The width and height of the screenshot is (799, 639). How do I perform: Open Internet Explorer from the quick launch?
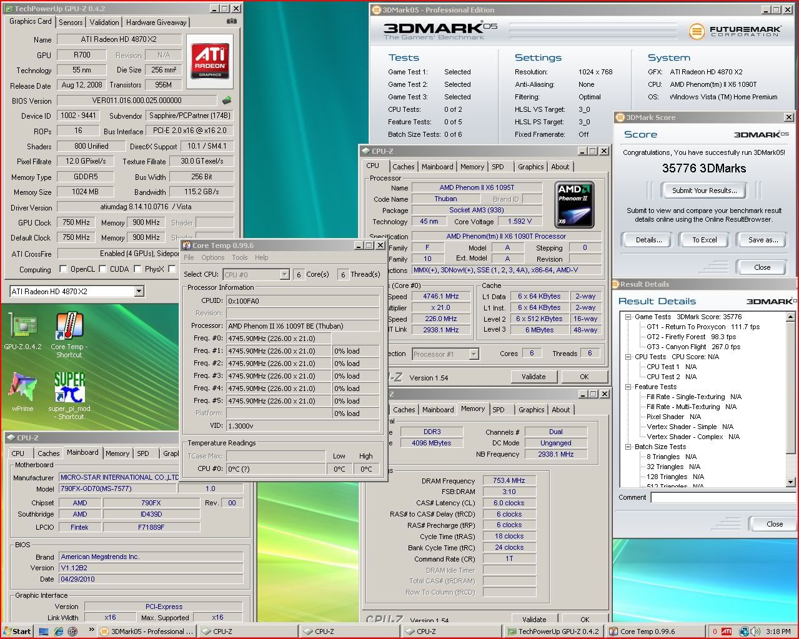tap(58, 632)
